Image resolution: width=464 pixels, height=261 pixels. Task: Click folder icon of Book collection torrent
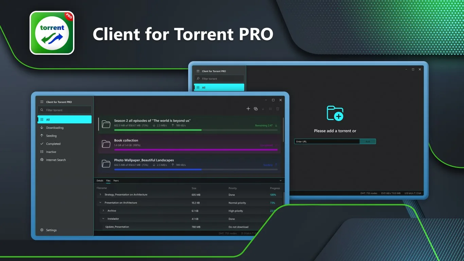click(106, 144)
